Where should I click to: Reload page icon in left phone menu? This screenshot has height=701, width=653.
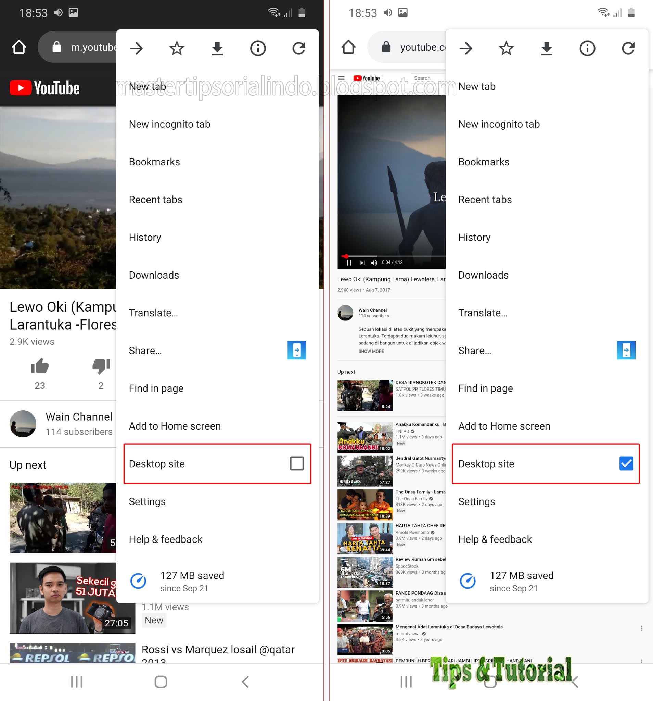pyautogui.click(x=299, y=48)
